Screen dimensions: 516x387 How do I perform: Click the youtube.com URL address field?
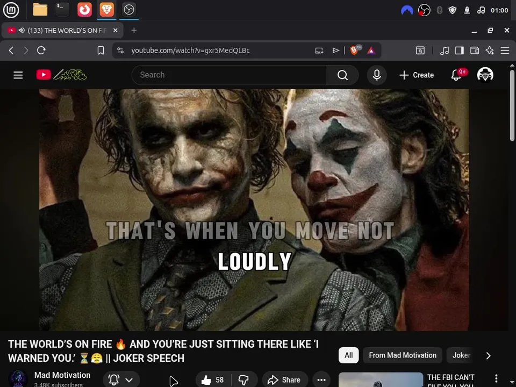click(x=190, y=51)
